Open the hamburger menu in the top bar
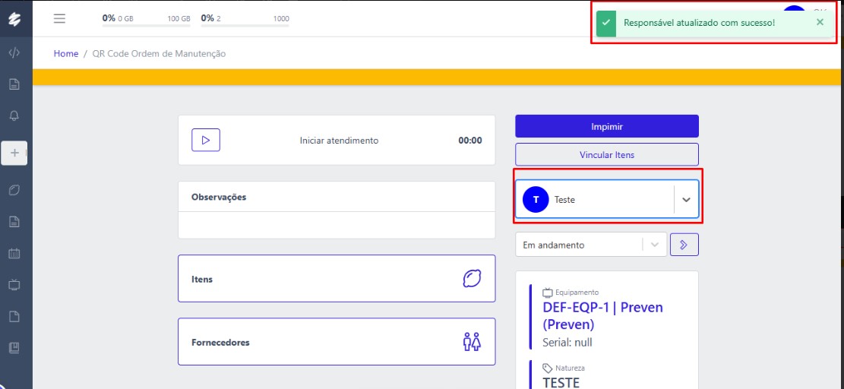Viewport: 844px width, 389px height. tap(59, 18)
